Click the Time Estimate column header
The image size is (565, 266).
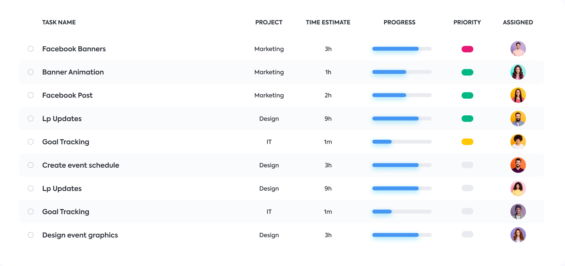328,22
